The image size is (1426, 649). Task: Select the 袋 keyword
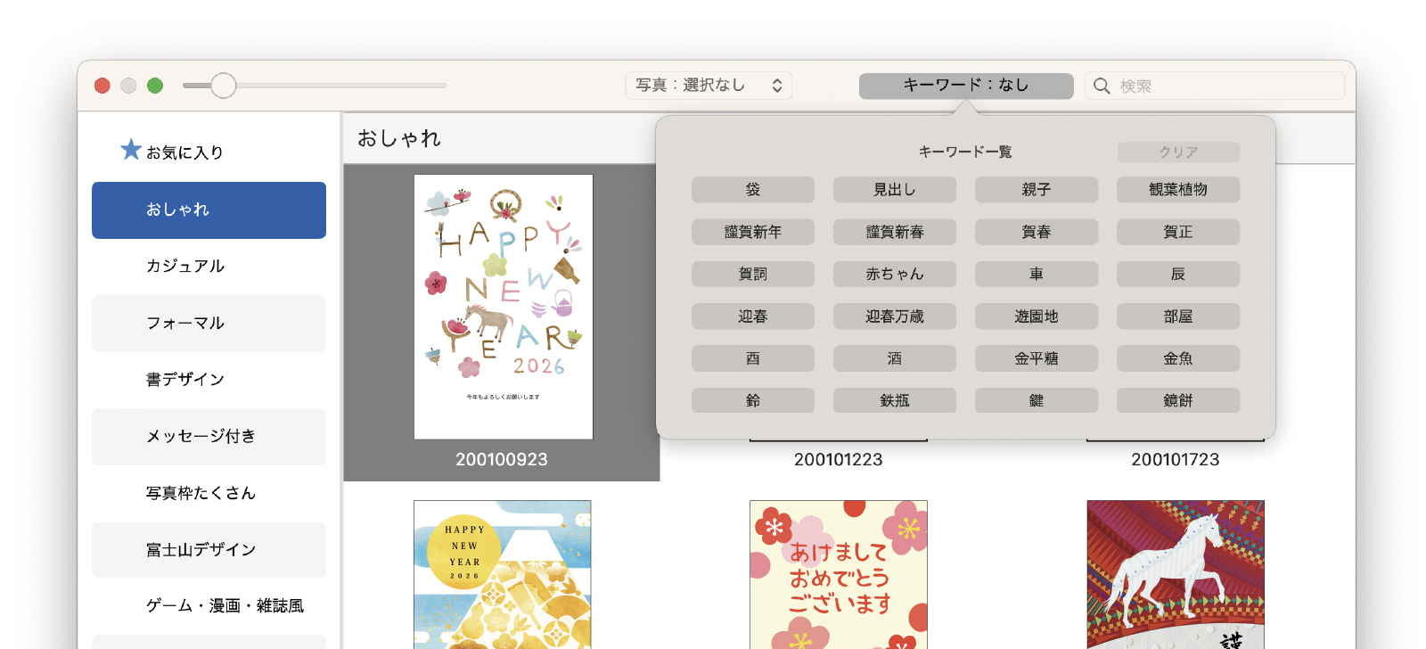pos(753,190)
